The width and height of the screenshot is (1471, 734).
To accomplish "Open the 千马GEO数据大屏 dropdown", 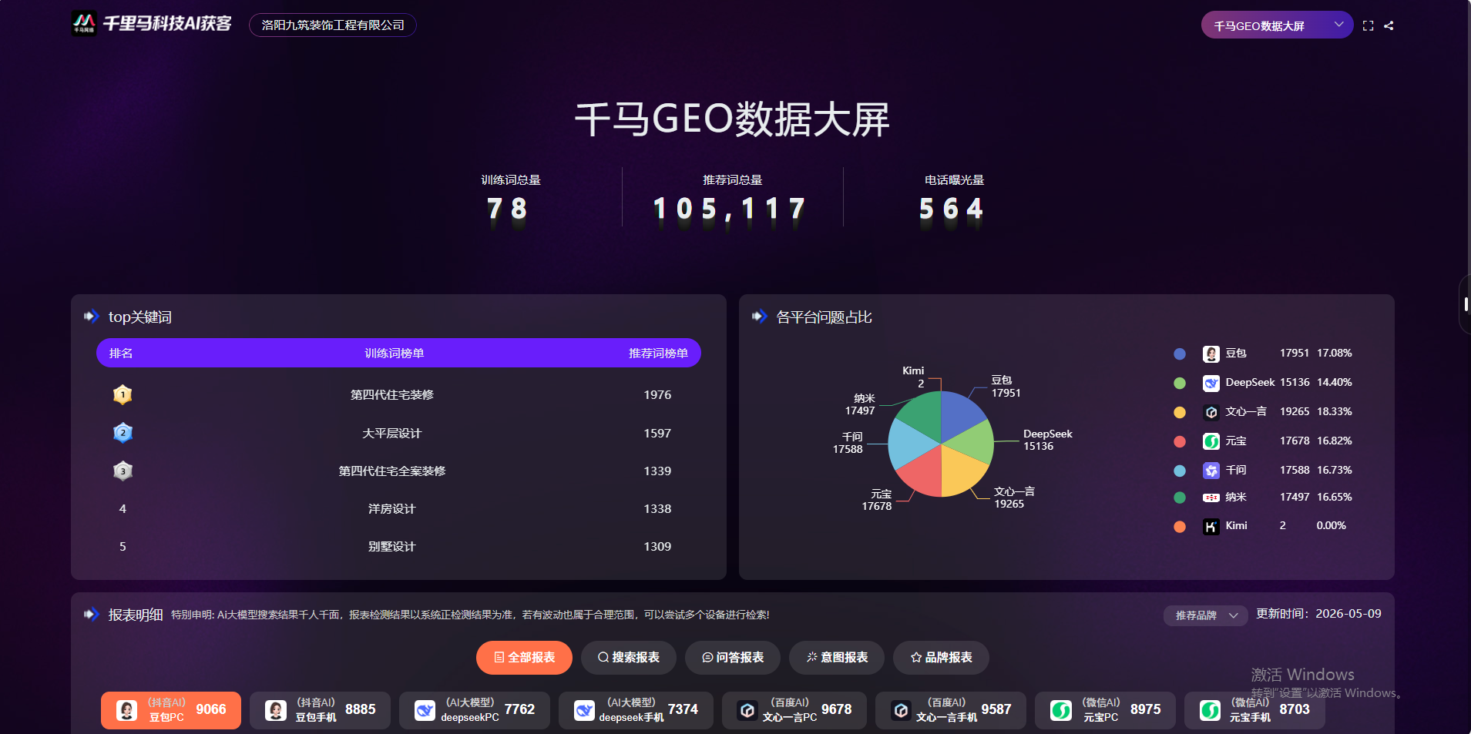I will coord(1277,25).
